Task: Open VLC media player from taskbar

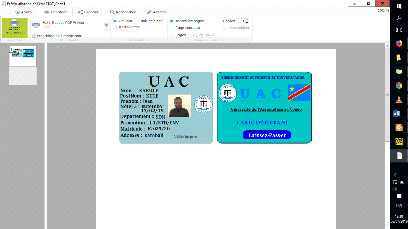Action: coord(399,99)
